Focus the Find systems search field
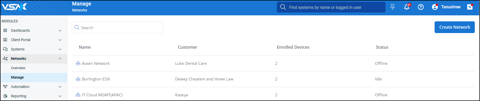The image size is (480, 101). [x=331, y=7]
